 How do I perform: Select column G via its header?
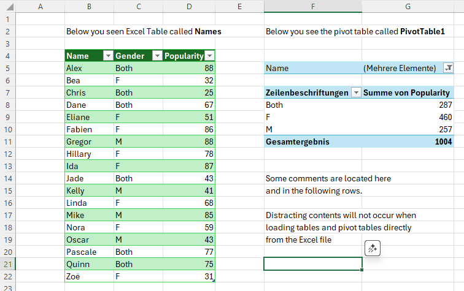coord(408,6)
